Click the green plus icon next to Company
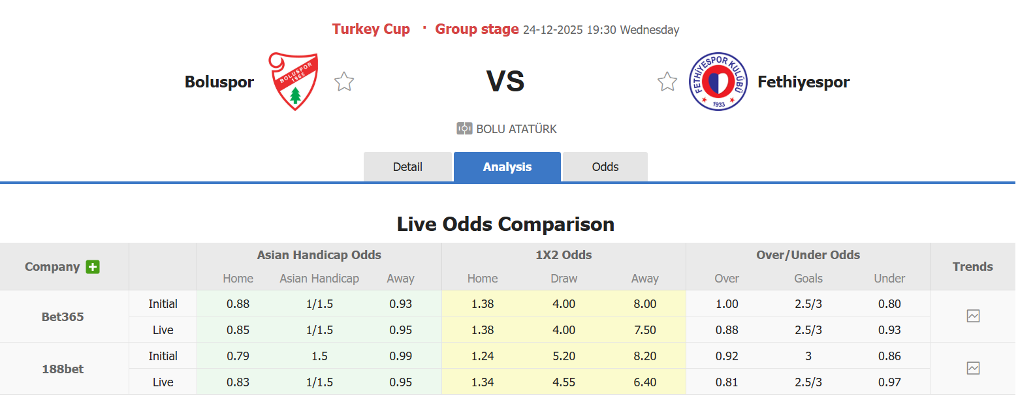 [x=93, y=266]
